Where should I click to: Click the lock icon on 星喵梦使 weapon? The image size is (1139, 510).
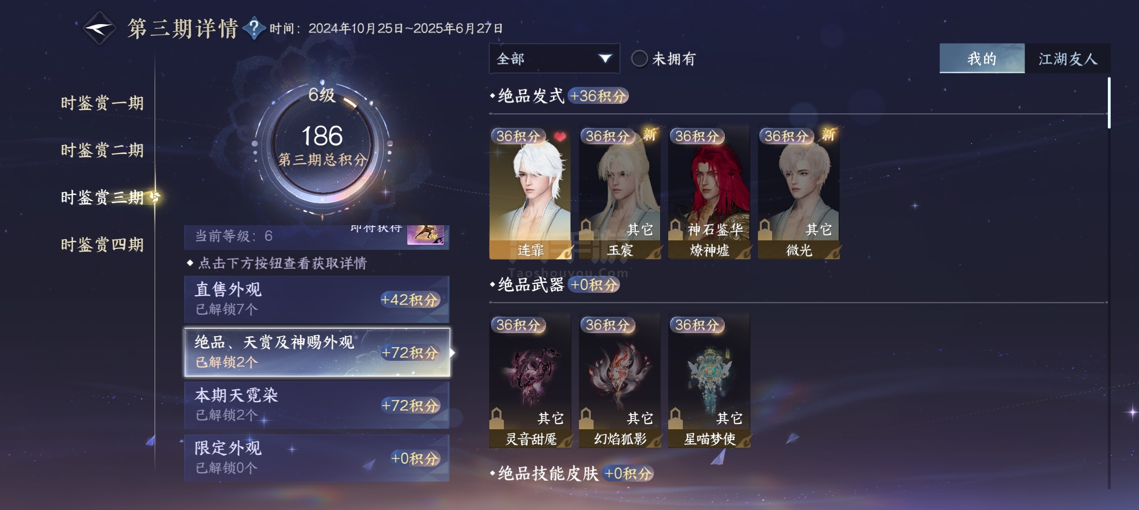[676, 418]
